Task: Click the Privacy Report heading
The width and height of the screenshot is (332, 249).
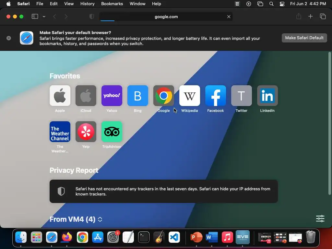Action: (x=74, y=171)
